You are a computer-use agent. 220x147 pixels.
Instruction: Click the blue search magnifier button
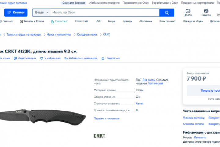click(x=167, y=13)
